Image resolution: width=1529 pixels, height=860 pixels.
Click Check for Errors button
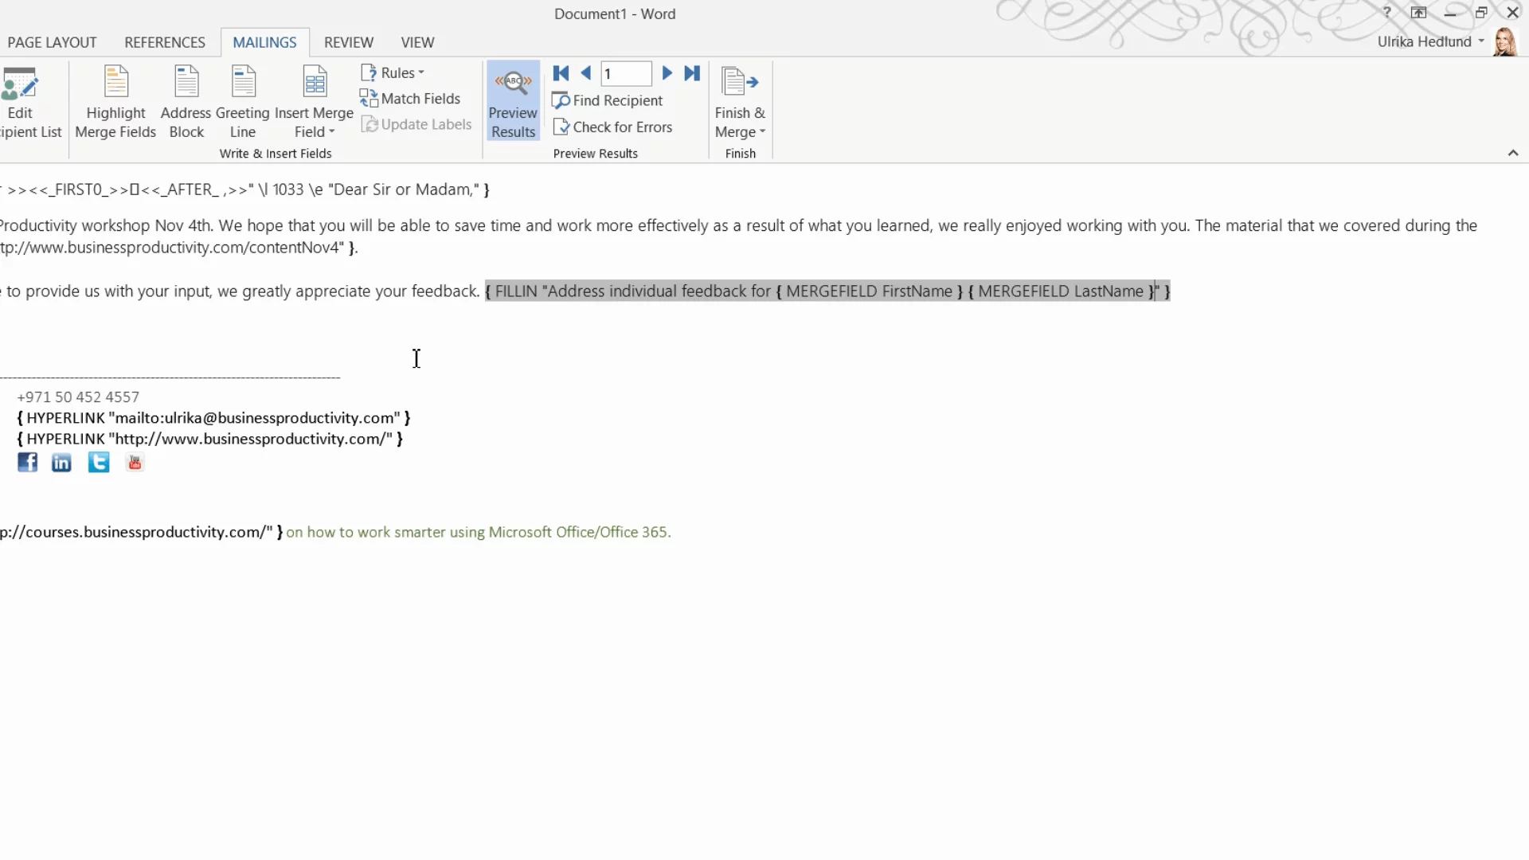(612, 127)
